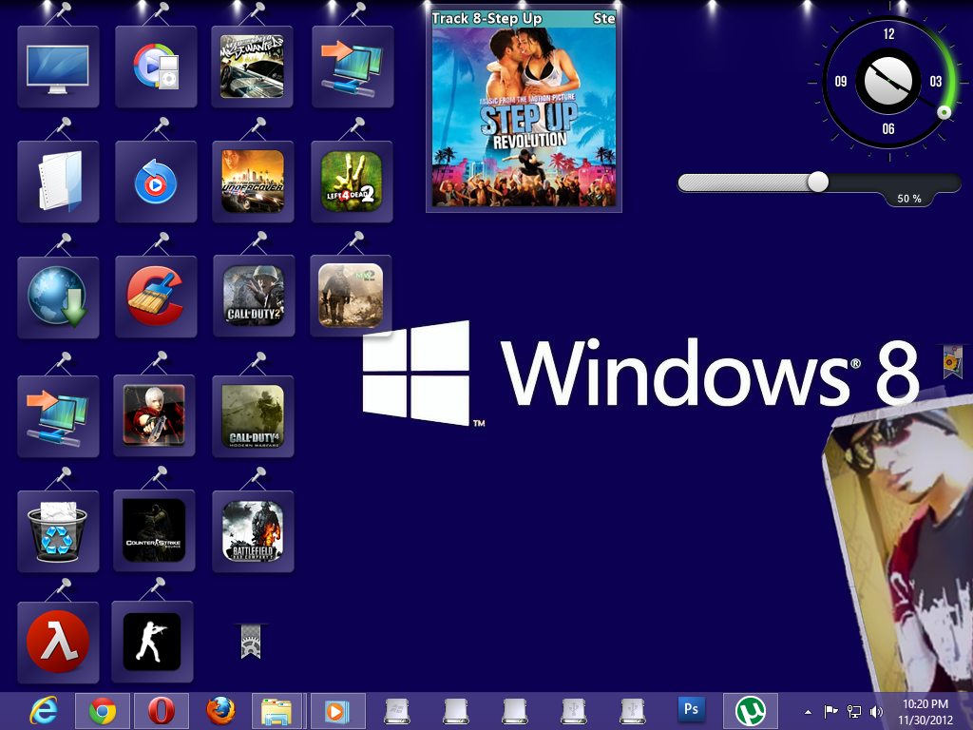This screenshot has height=730, width=973.
Task: Open the speaker volume in system tray
Action: [876, 710]
